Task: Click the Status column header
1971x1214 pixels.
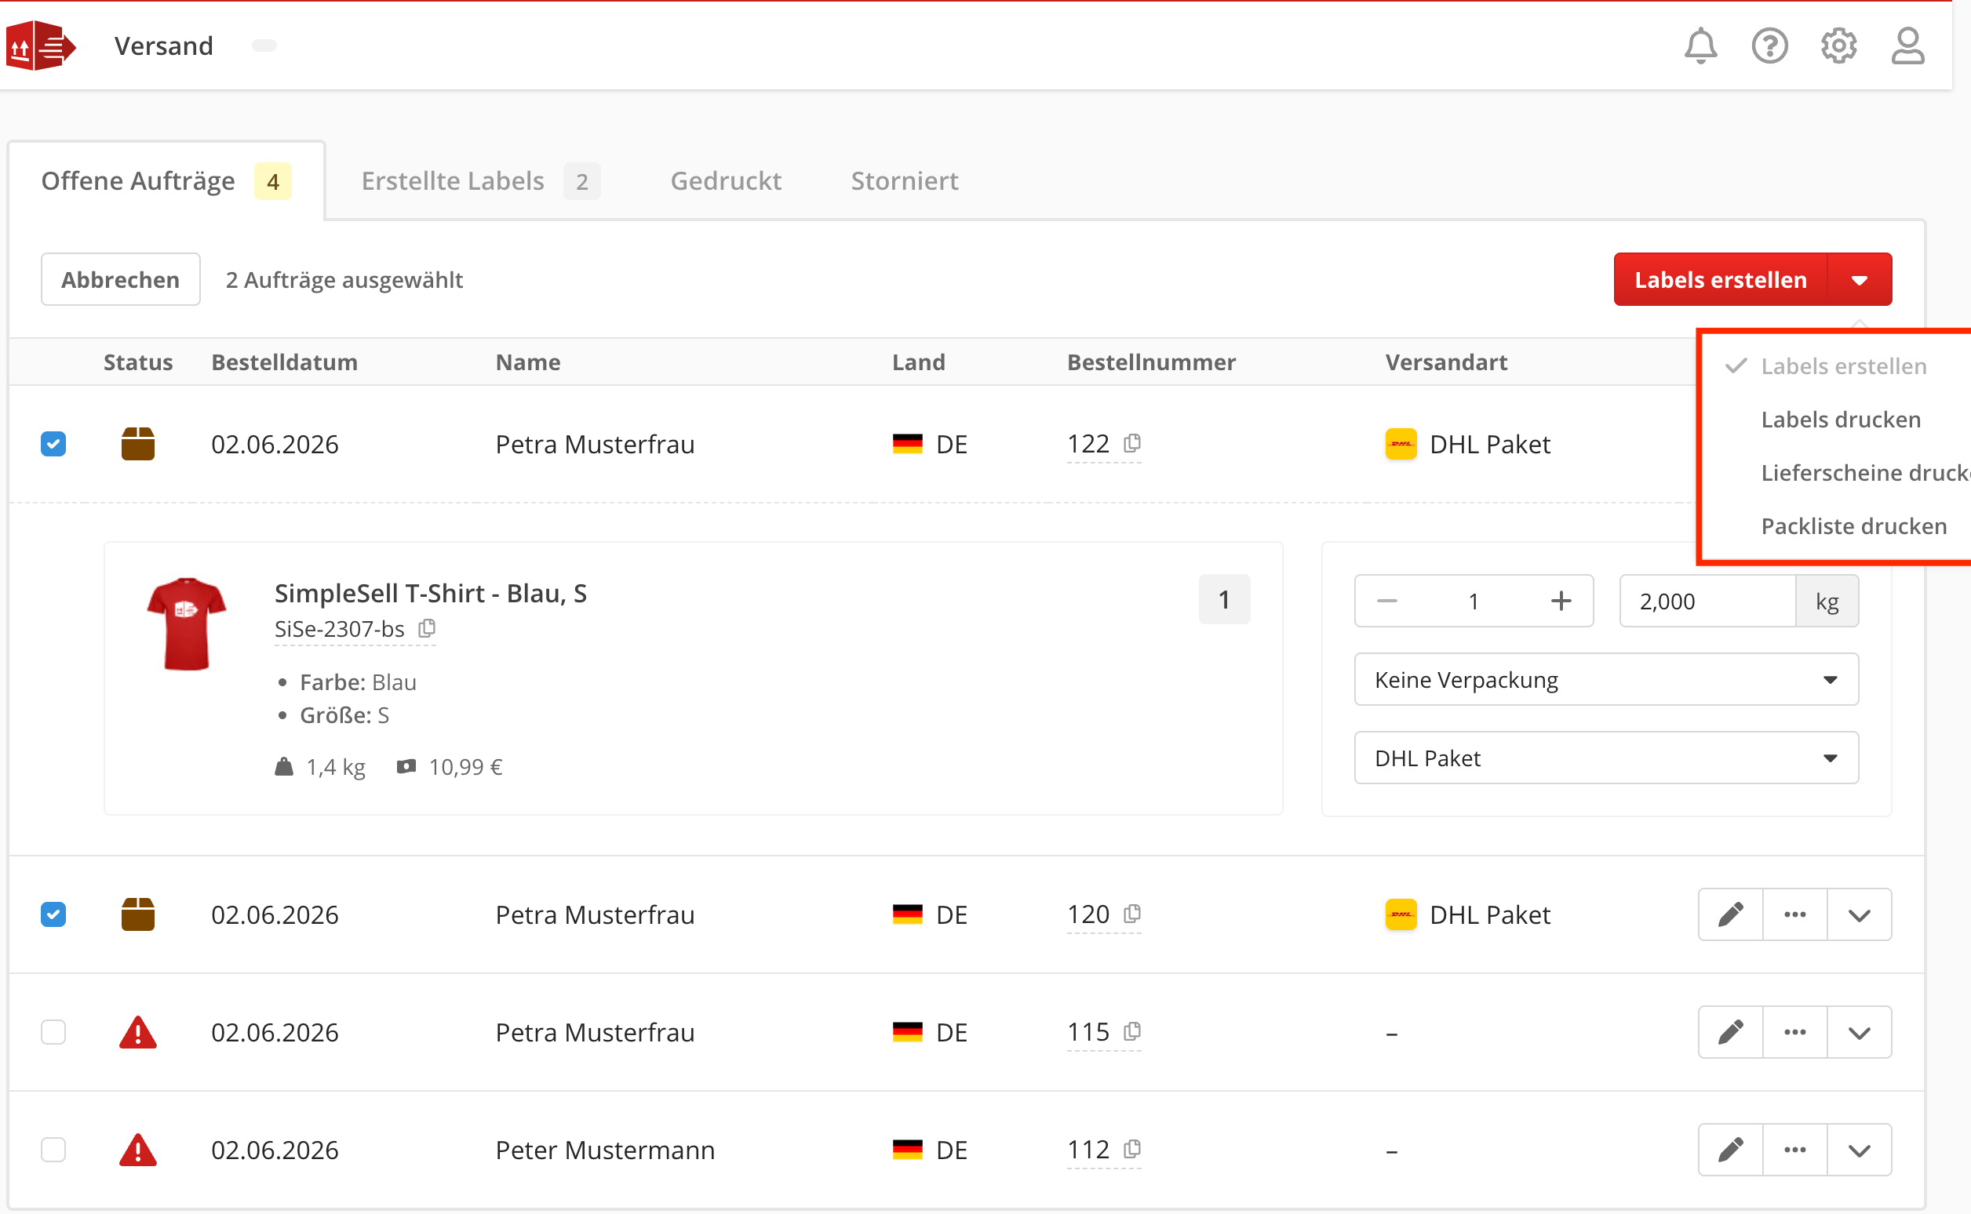Action: pos(137,362)
